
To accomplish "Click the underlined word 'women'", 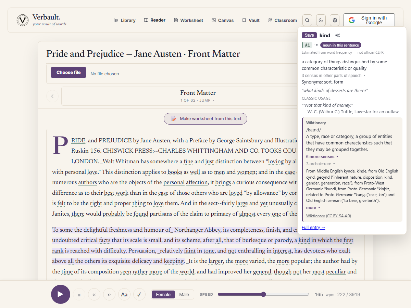I will click(247, 172).
